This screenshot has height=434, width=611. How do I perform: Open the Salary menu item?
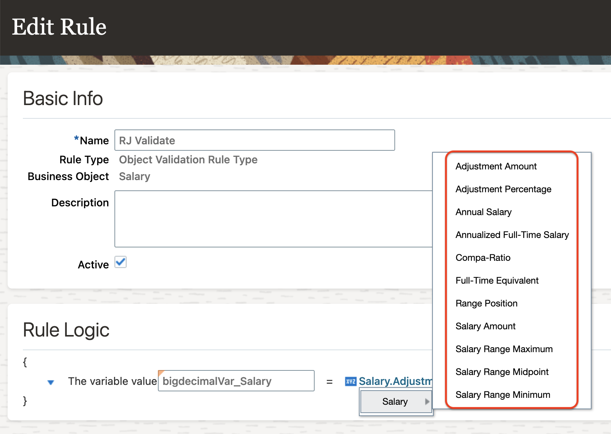click(395, 402)
